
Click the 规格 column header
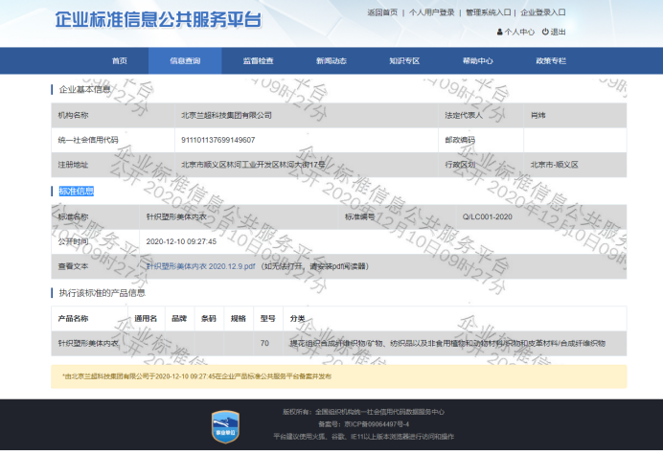(x=239, y=318)
